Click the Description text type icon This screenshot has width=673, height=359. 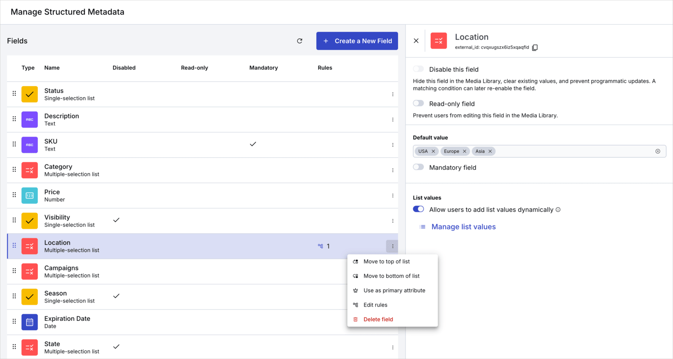pos(30,120)
